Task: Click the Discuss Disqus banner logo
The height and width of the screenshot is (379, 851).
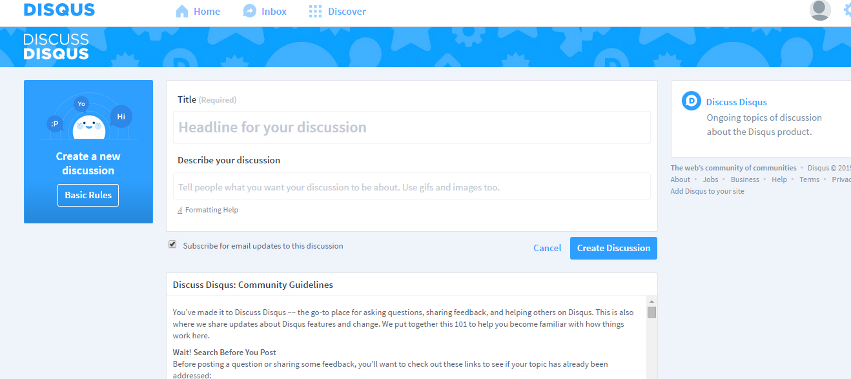Action: [56, 46]
